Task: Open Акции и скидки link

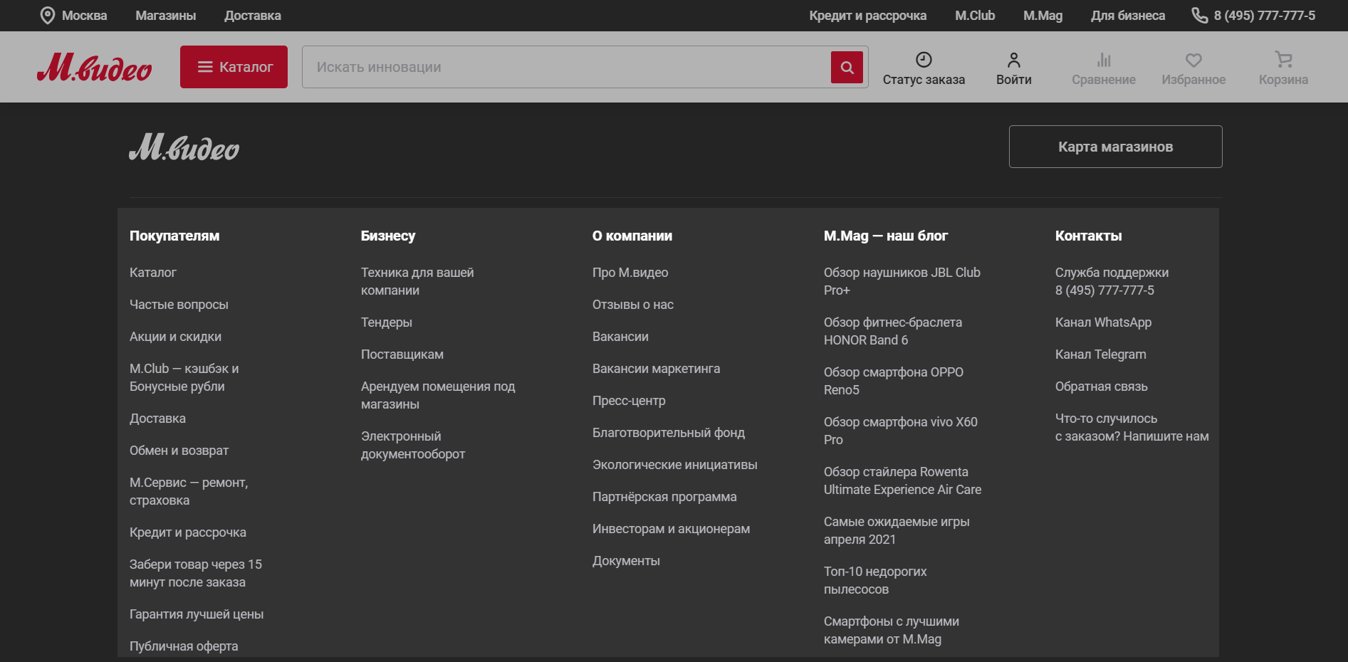Action: click(175, 337)
